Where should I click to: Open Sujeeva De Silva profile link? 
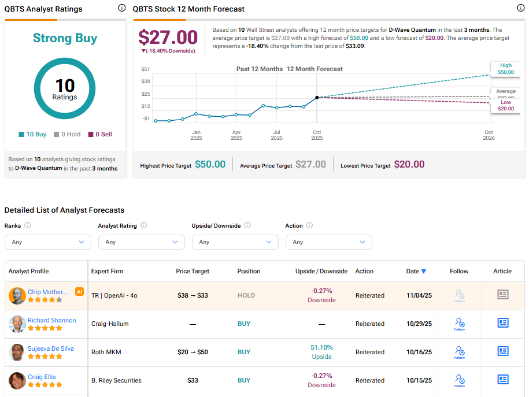coord(52,348)
